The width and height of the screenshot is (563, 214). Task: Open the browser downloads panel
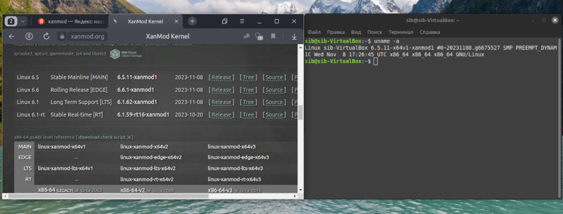(x=294, y=36)
